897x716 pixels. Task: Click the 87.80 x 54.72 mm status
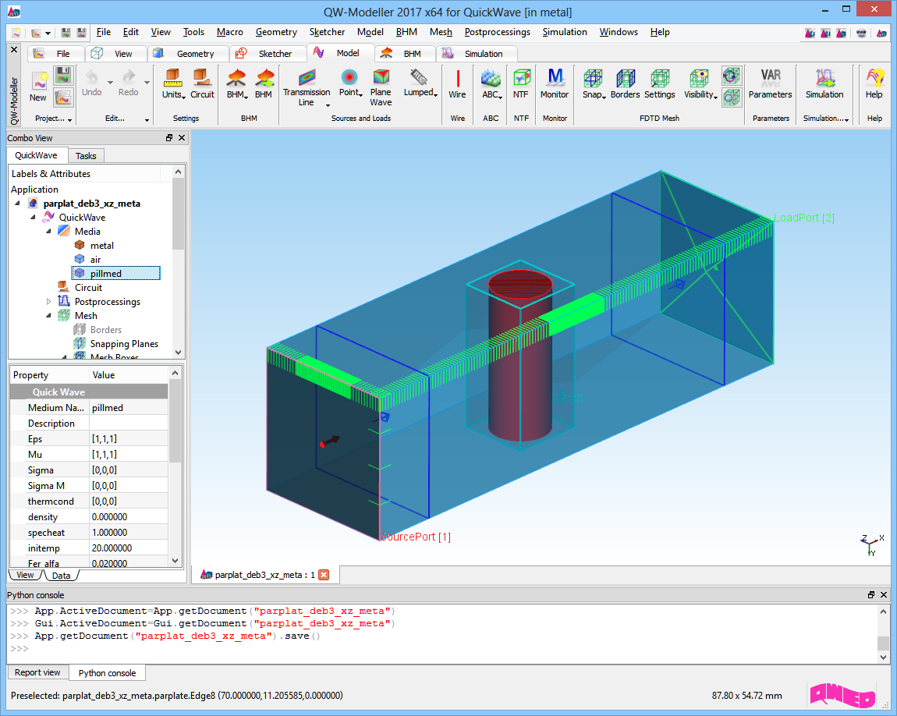(746, 696)
